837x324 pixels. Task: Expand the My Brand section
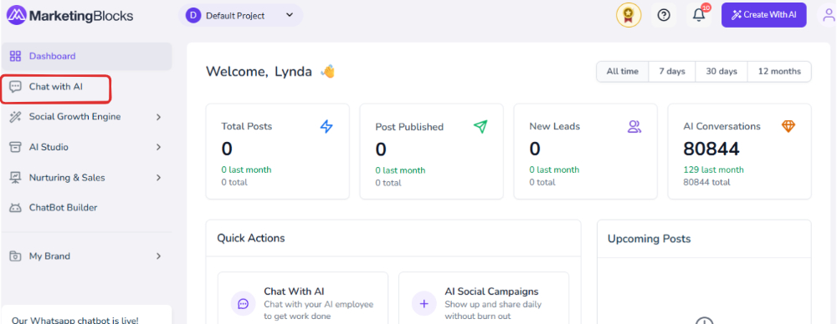point(86,256)
